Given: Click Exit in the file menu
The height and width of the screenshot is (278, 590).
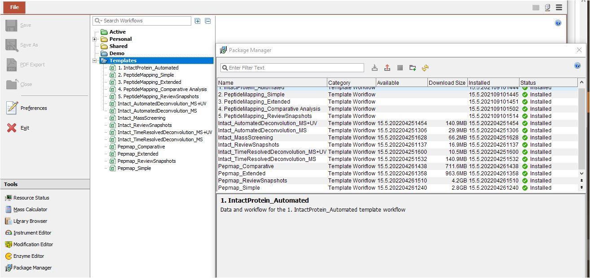Looking at the screenshot, I should pos(18,128).
